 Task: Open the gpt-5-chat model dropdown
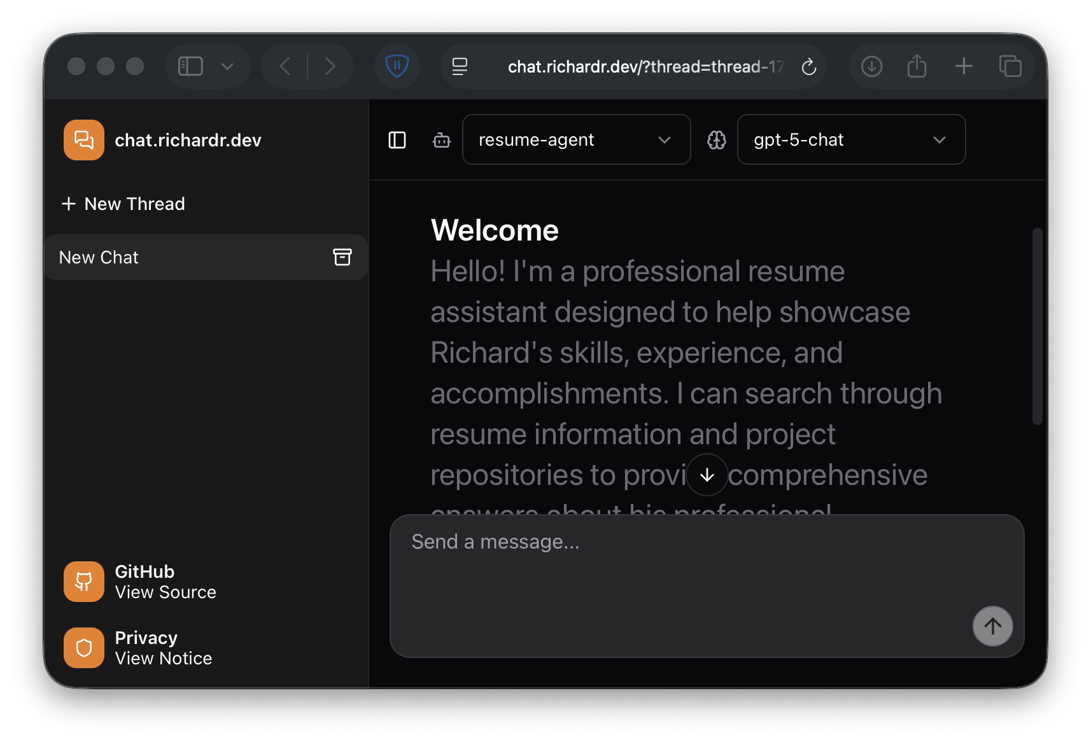click(850, 140)
